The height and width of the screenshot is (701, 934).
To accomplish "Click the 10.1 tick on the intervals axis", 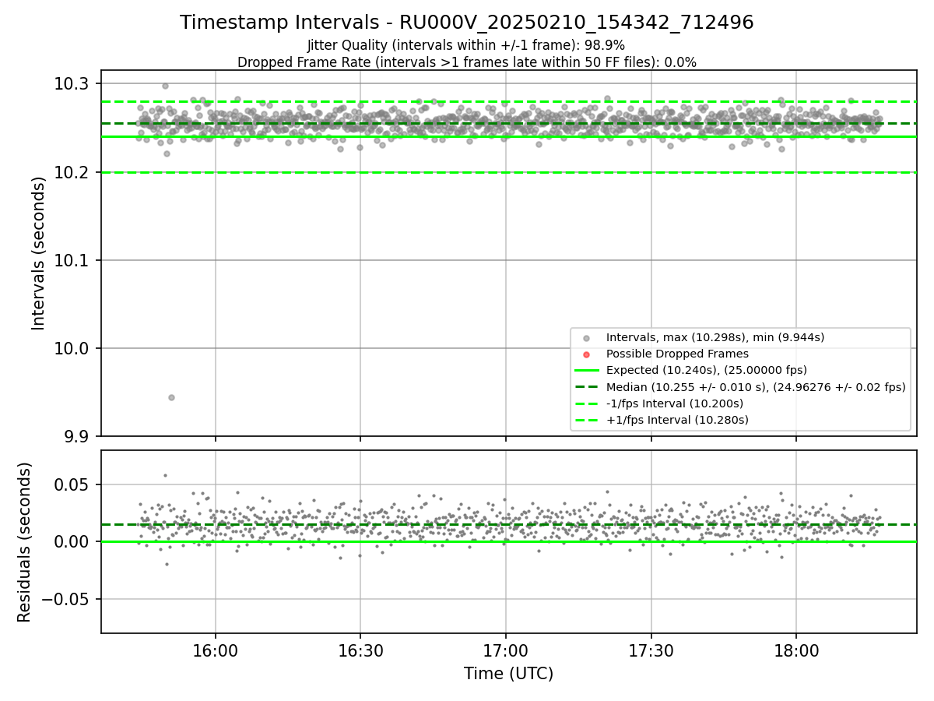I will point(73,260).
